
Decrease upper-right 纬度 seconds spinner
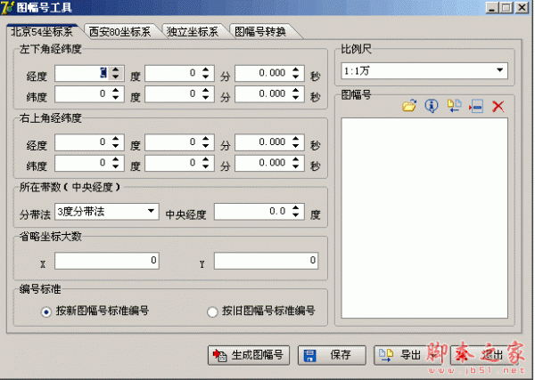pyautogui.click(x=296, y=166)
